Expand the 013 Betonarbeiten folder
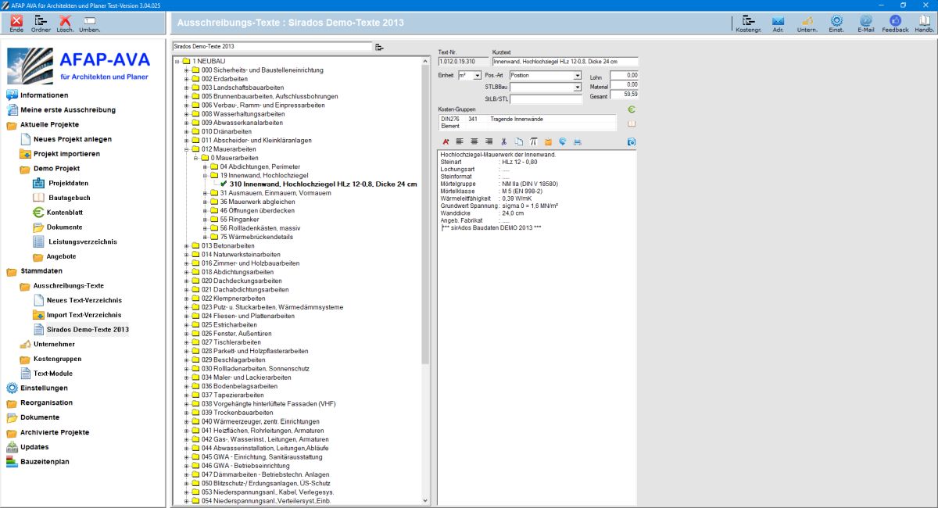 tap(186, 245)
